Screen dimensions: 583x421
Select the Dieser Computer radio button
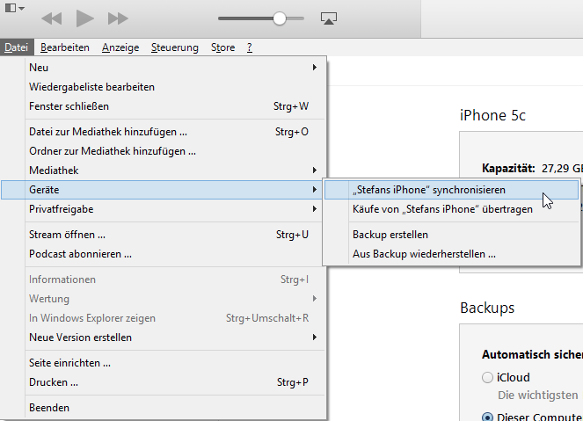click(487, 417)
